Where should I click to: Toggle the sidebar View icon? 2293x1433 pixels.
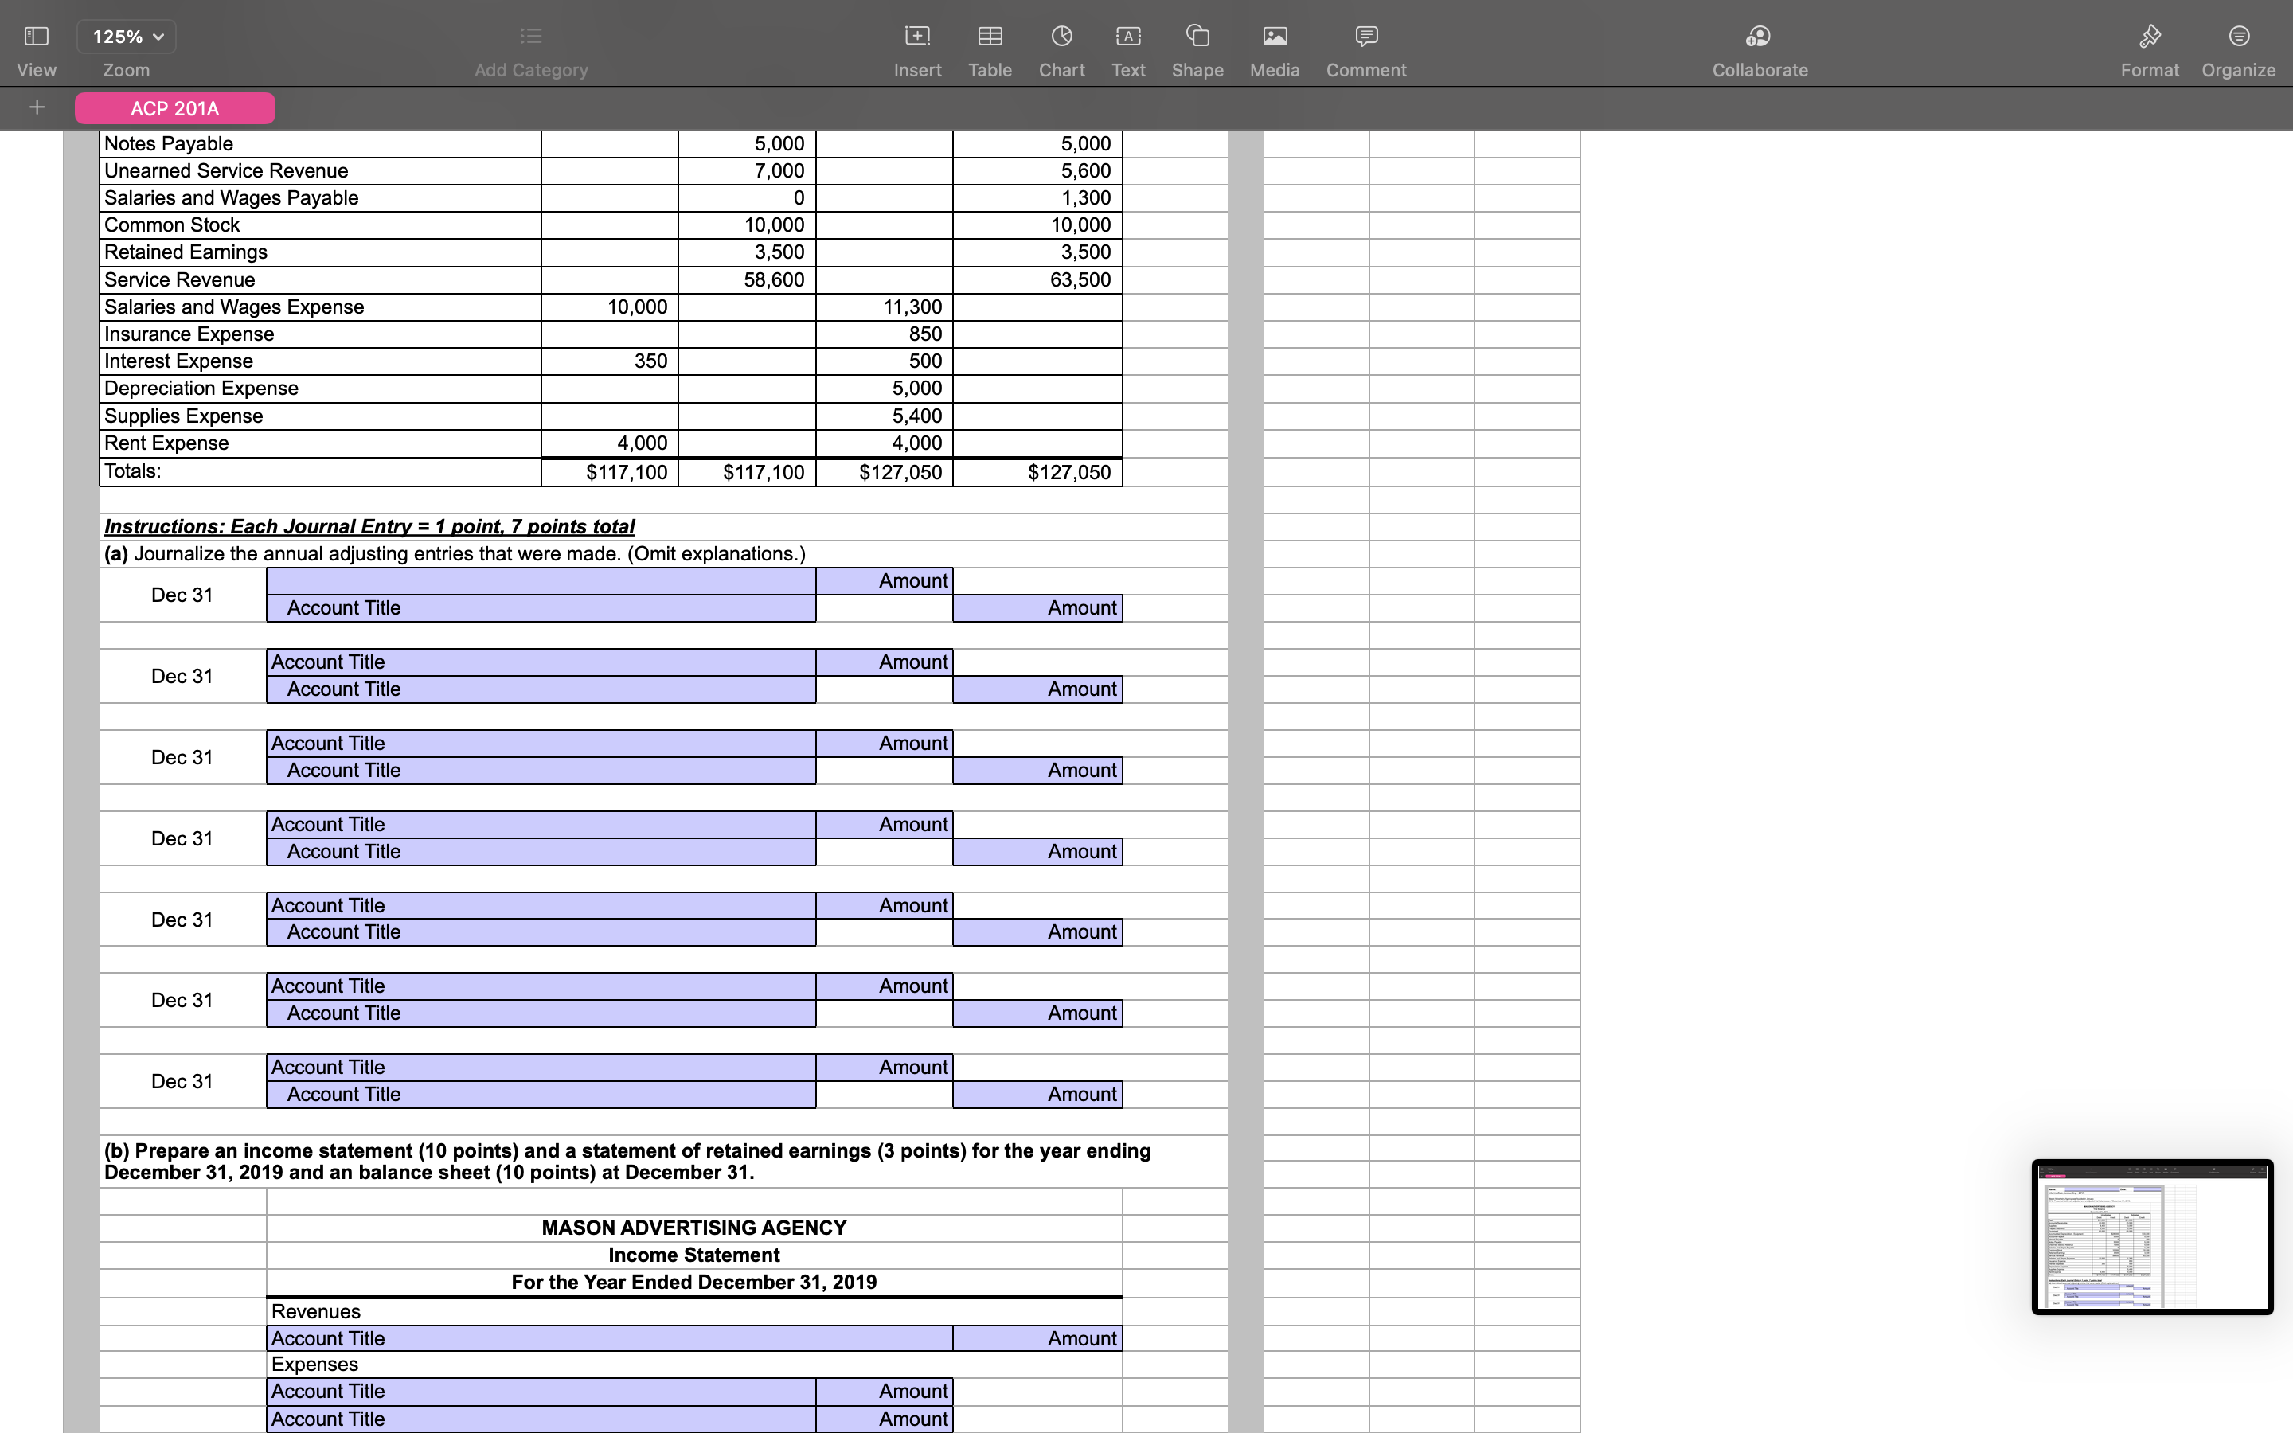pos(35,36)
